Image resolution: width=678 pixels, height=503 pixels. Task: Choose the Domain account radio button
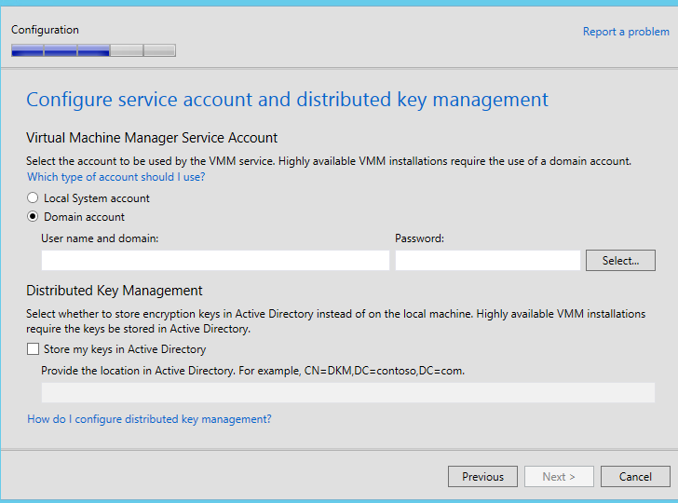click(x=34, y=217)
